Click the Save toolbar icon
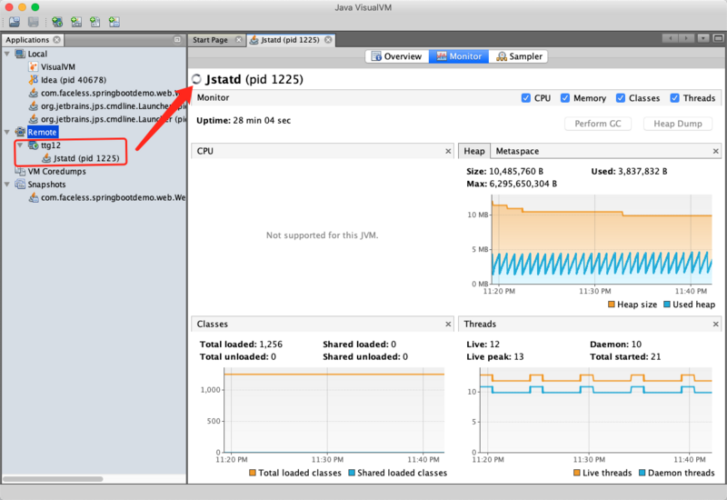The width and height of the screenshot is (727, 500). click(33, 22)
